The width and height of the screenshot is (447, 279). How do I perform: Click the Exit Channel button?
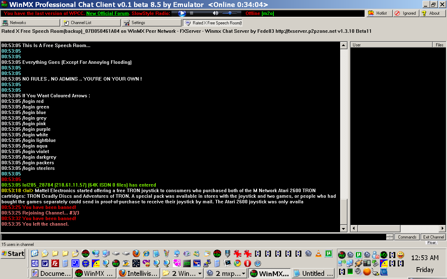pos(433,237)
